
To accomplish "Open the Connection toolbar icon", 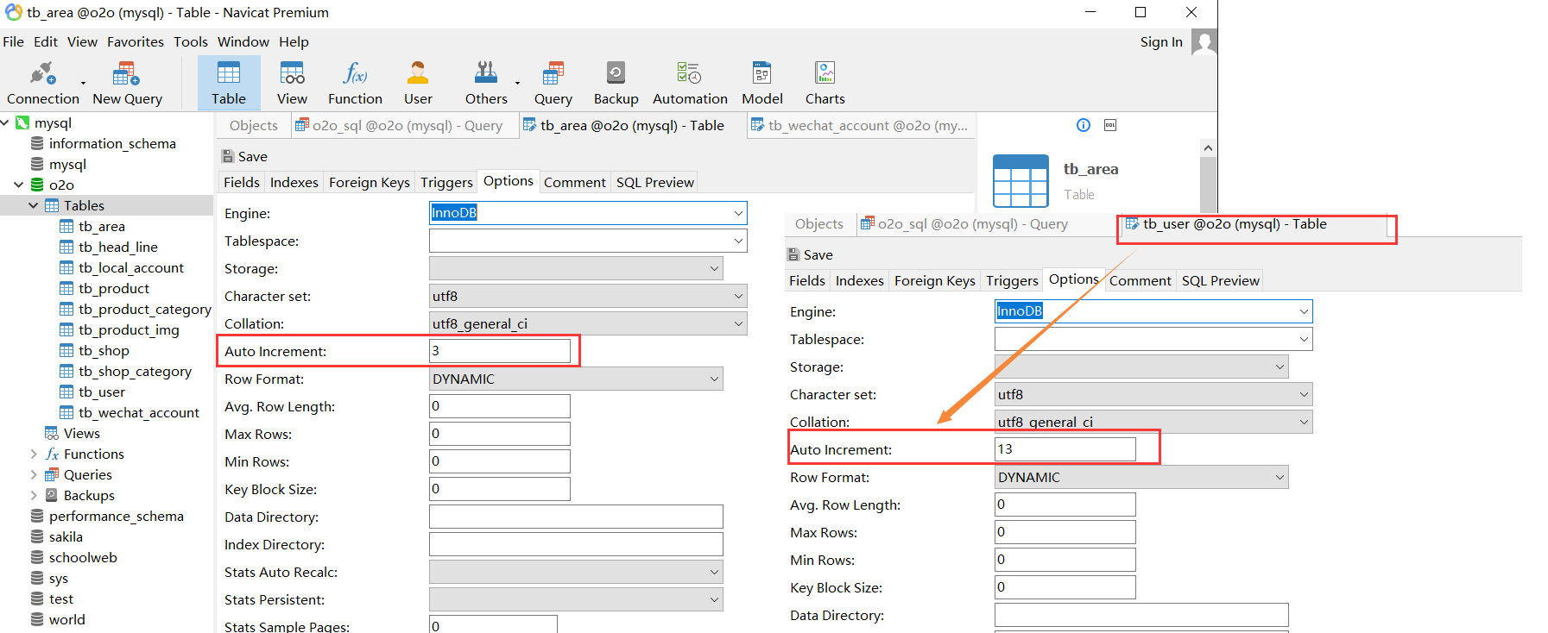I will pos(42,73).
